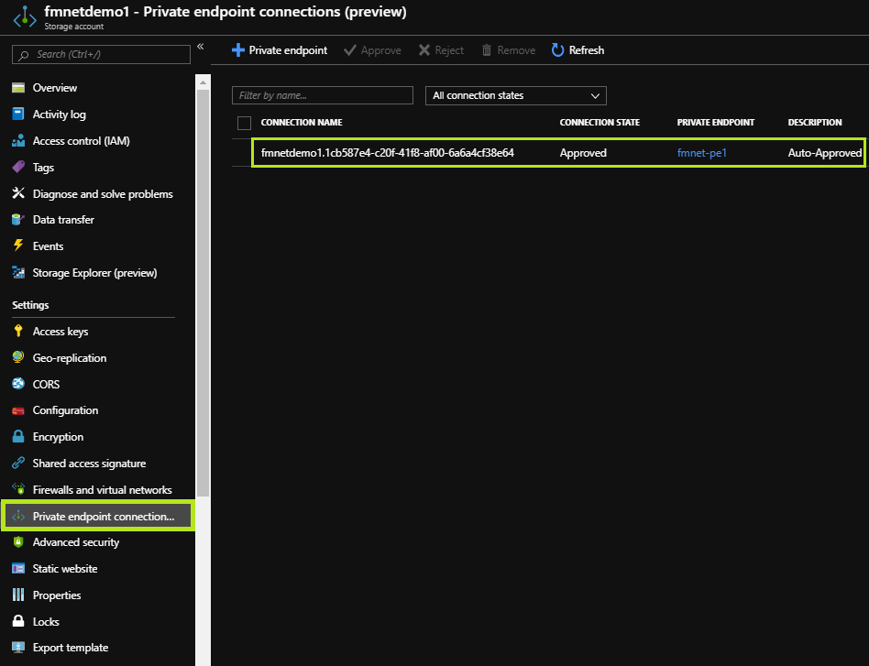Click the Reject button label
The width and height of the screenshot is (869, 666).
pyautogui.click(x=449, y=50)
